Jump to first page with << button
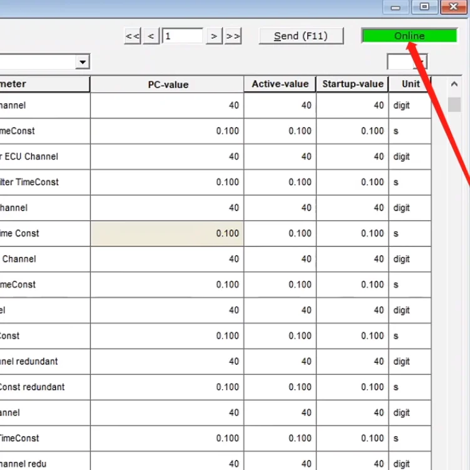 [x=133, y=36]
